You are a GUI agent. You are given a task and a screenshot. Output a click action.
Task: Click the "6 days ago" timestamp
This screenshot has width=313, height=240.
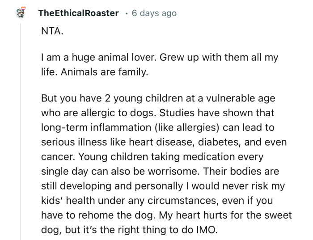(x=154, y=13)
